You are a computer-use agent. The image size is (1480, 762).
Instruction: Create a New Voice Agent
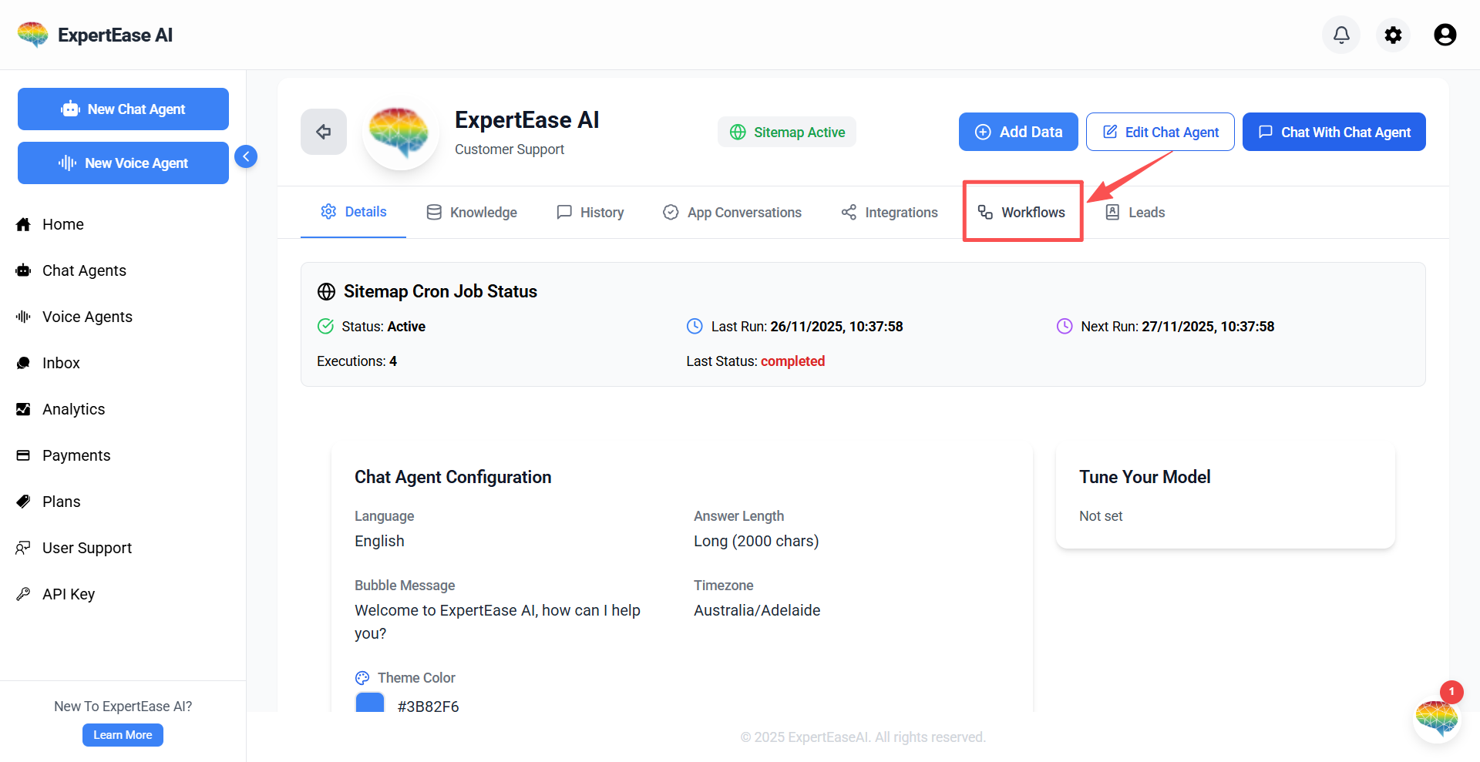[x=123, y=163]
